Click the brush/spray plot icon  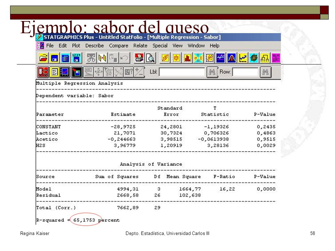109,72
